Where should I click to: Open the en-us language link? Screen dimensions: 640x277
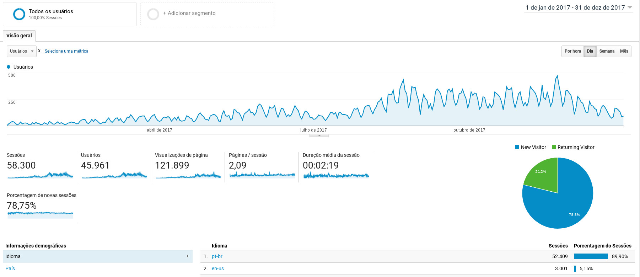[x=217, y=268]
